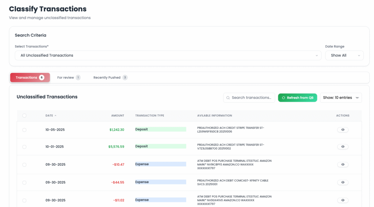Open eye icon for $5,576.59 deposit

click(342, 146)
